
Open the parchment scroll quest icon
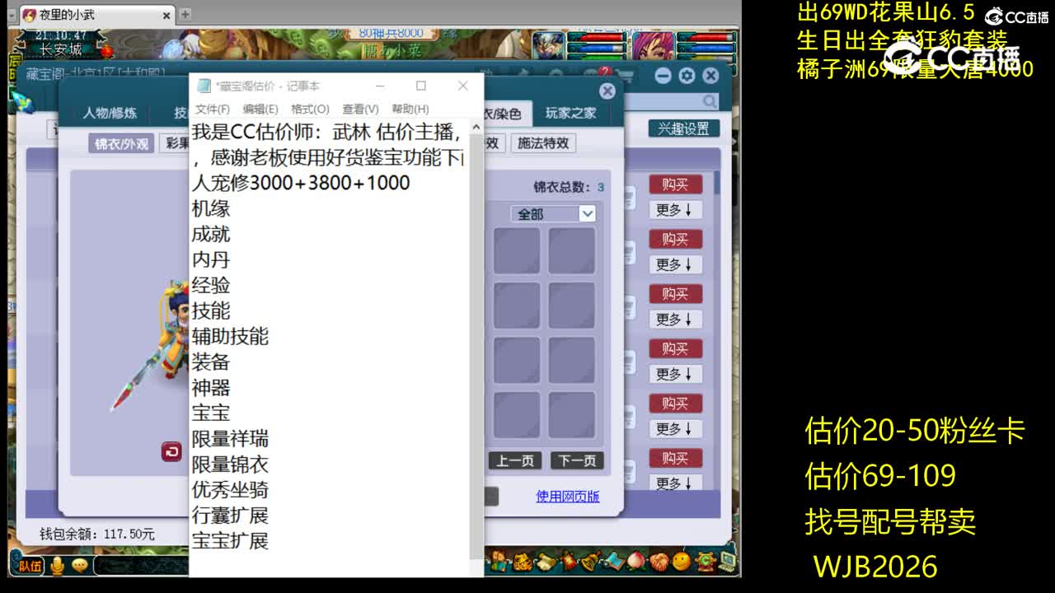point(546,562)
